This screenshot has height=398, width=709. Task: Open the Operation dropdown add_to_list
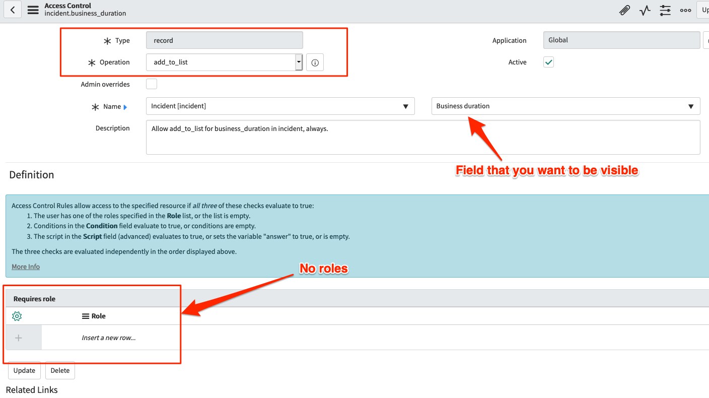(x=225, y=62)
